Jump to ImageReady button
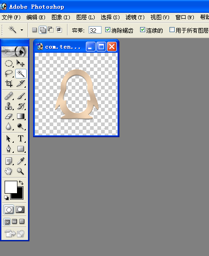The image size is (209, 256). tap(14, 234)
